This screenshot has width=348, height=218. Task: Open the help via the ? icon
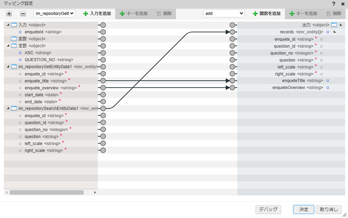[333, 4]
